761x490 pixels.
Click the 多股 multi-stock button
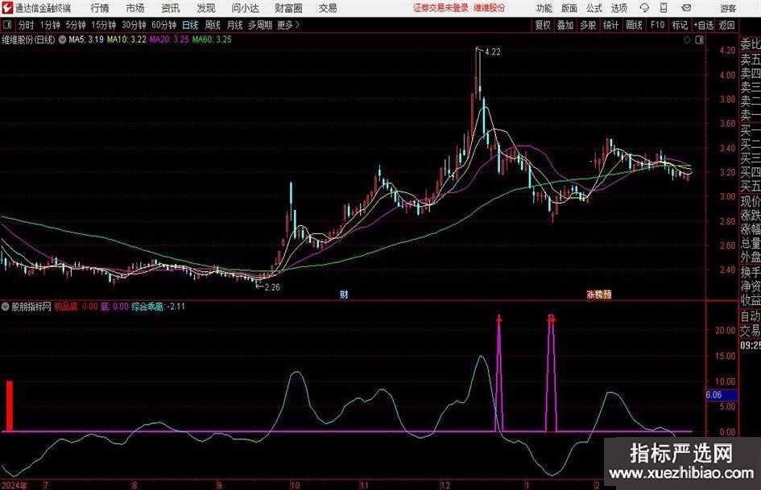click(x=588, y=25)
